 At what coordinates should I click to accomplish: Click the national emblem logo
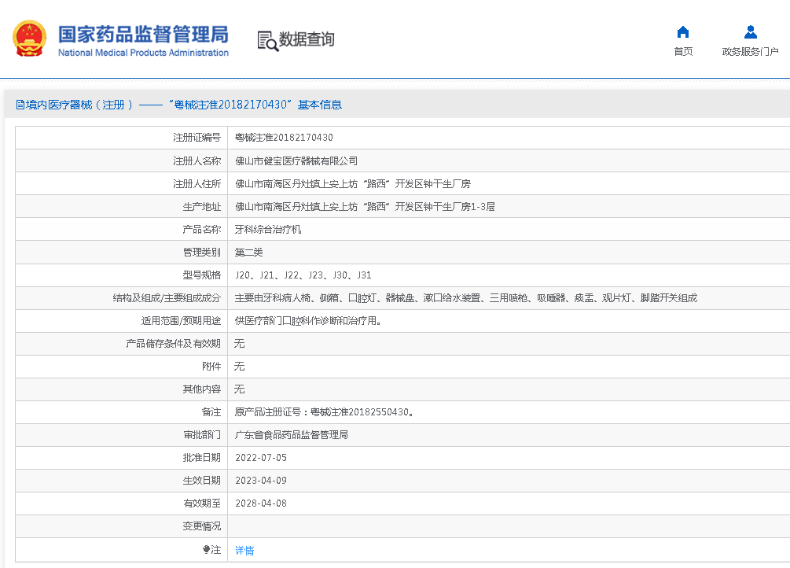pyautogui.click(x=29, y=39)
